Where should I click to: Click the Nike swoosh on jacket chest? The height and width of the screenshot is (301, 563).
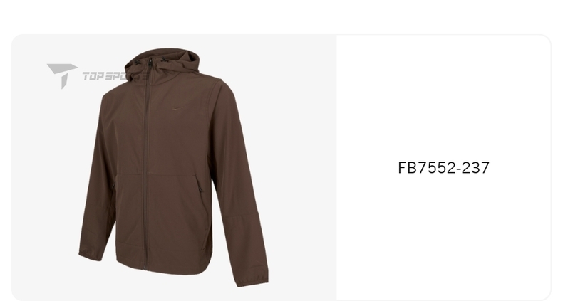click(x=178, y=108)
